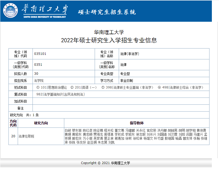Select the 专业型 value

tap(125, 74)
